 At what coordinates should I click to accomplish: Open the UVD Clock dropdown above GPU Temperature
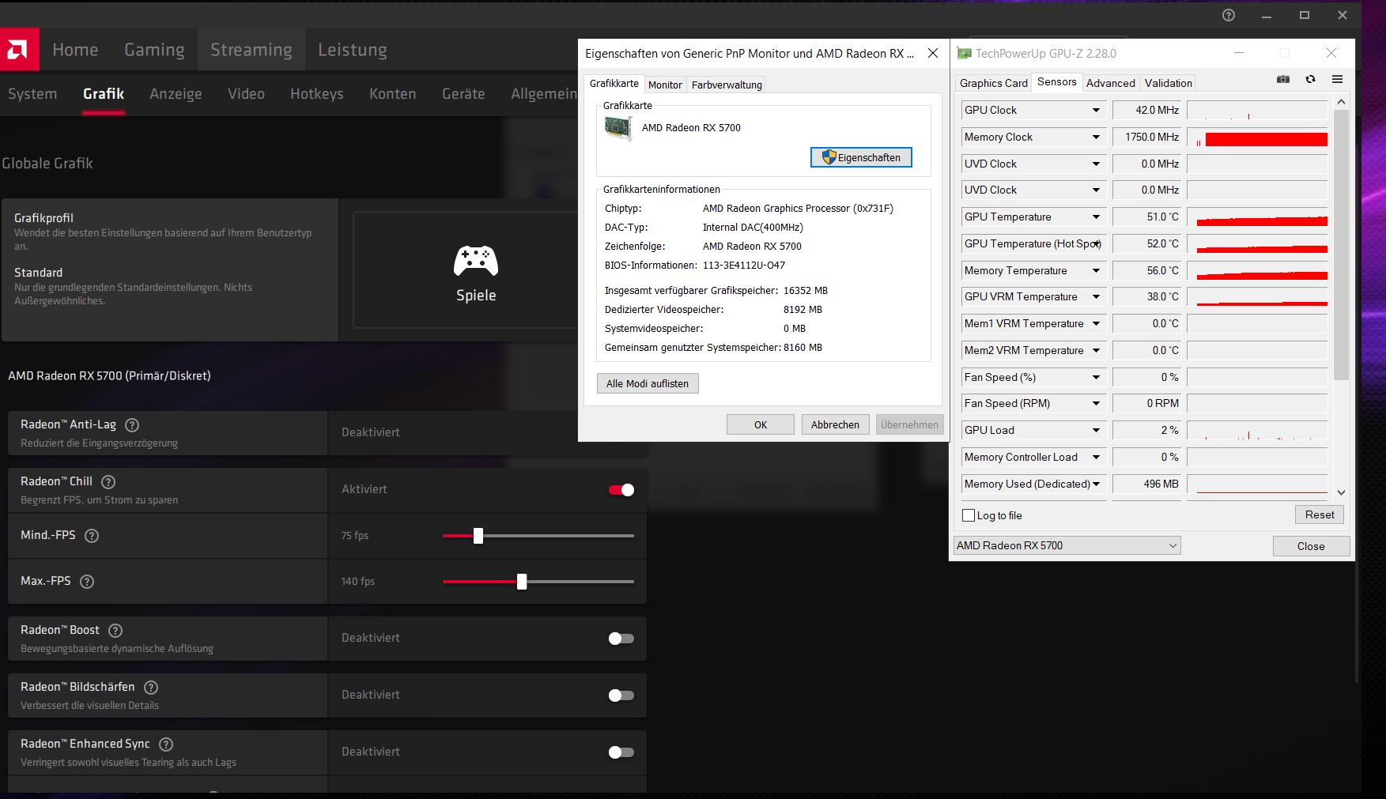pos(1096,190)
